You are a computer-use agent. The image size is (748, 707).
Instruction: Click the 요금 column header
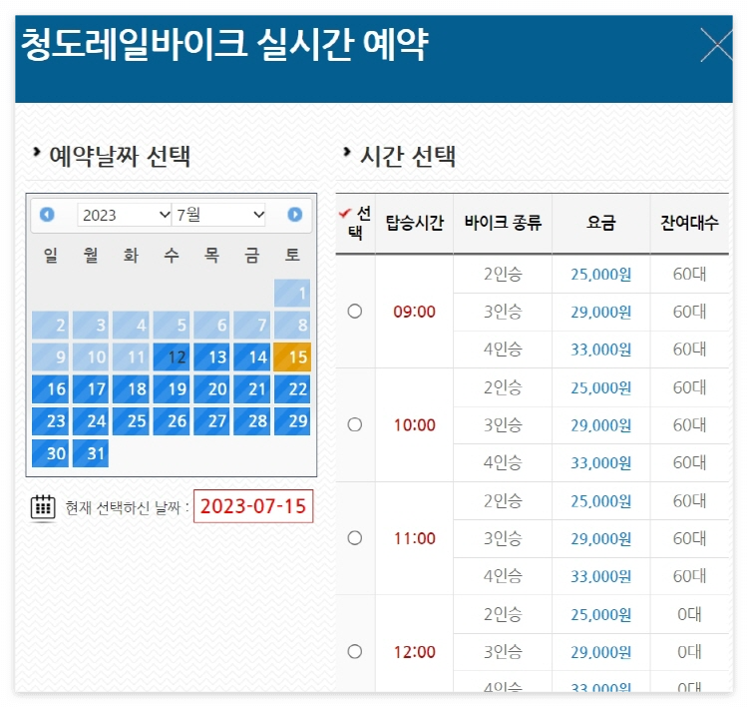tap(601, 223)
